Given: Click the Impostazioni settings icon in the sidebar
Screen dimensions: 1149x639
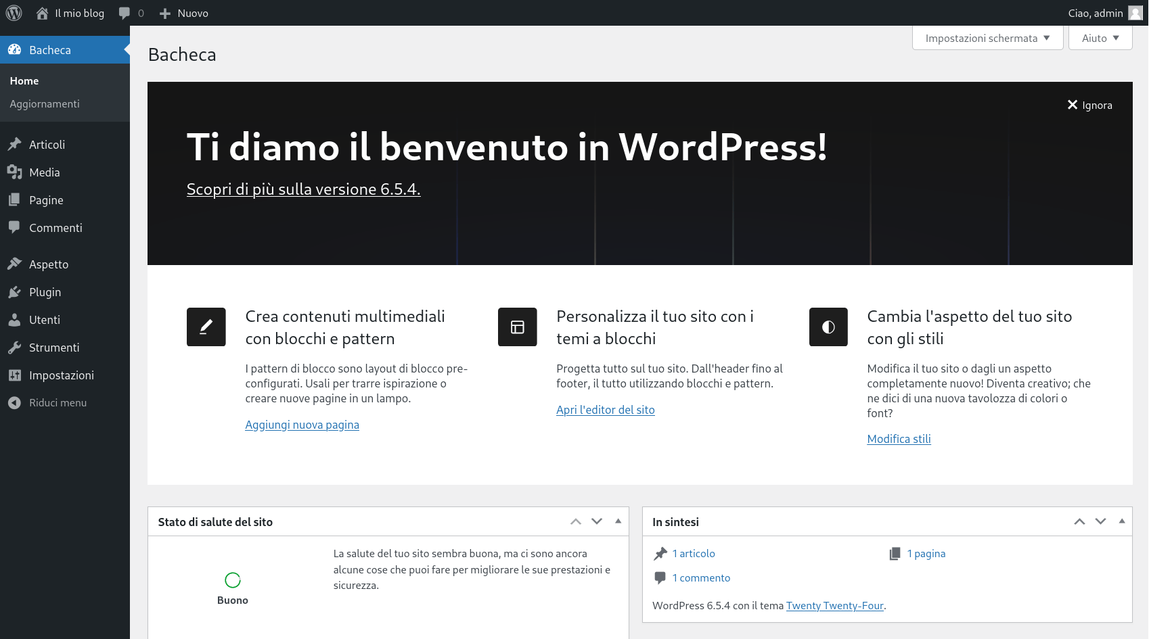Looking at the screenshot, I should (14, 375).
